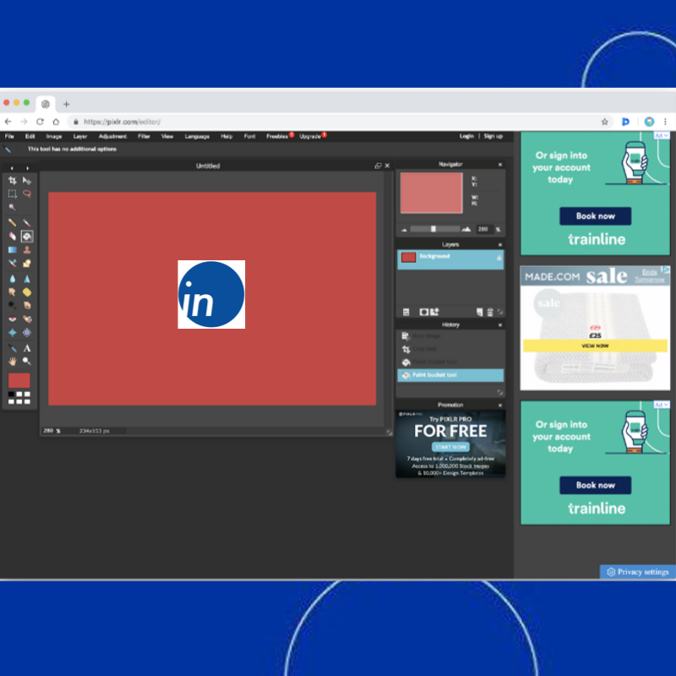
Task: Bookmark page with the star icon
Action: (604, 122)
